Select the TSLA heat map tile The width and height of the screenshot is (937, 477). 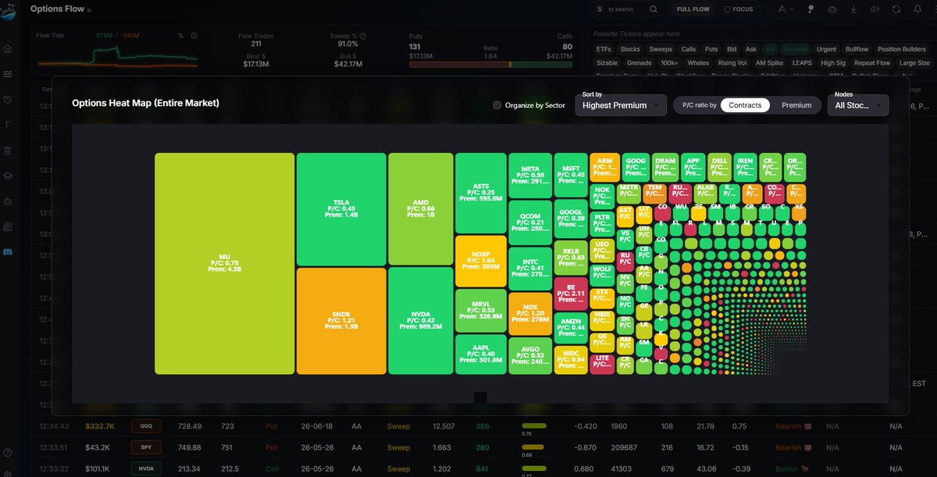coord(341,208)
